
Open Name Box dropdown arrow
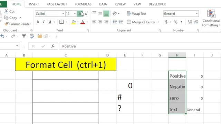[x=17, y=46]
